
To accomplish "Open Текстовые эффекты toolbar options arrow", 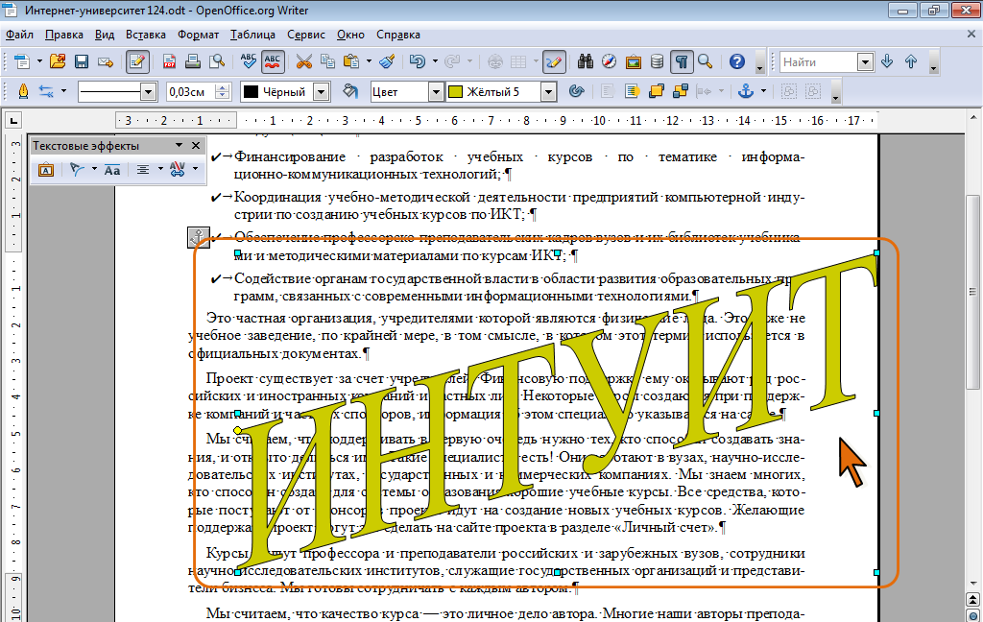I will [179, 146].
